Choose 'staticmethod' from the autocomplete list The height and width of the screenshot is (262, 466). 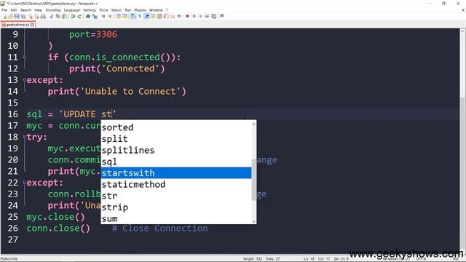176,184
